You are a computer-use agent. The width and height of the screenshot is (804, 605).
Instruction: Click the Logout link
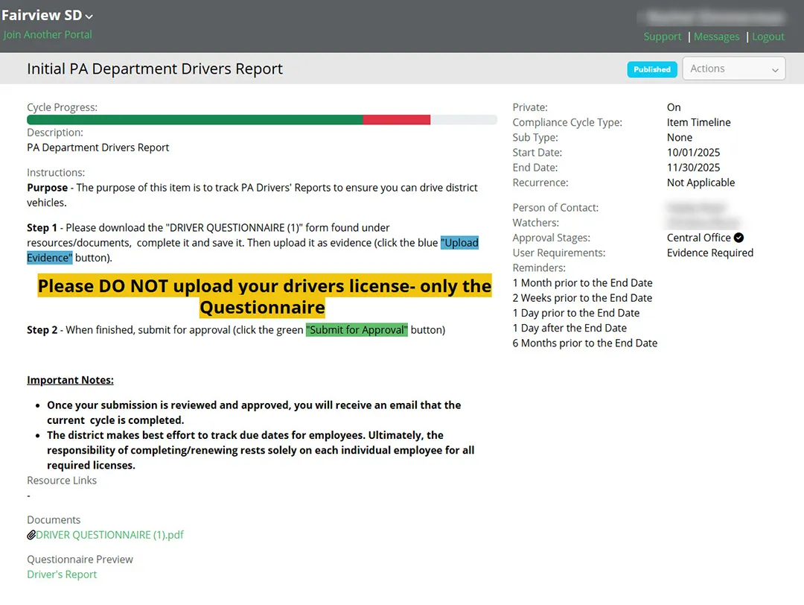pyautogui.click(x=768, y=37)
